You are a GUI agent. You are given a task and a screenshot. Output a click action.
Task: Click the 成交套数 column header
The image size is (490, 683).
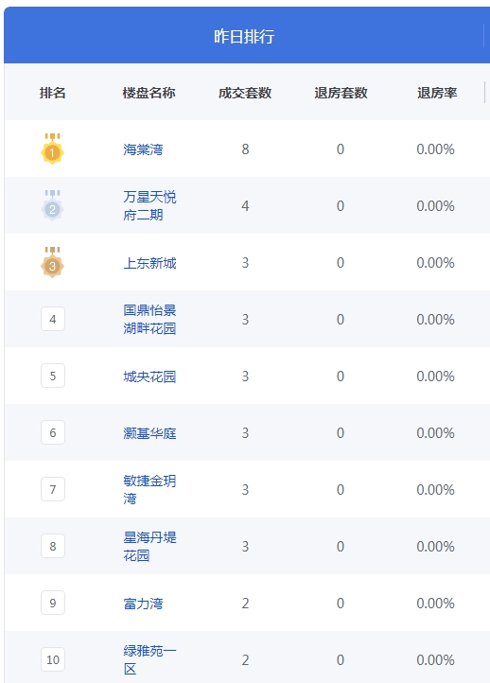coord(245,93)
